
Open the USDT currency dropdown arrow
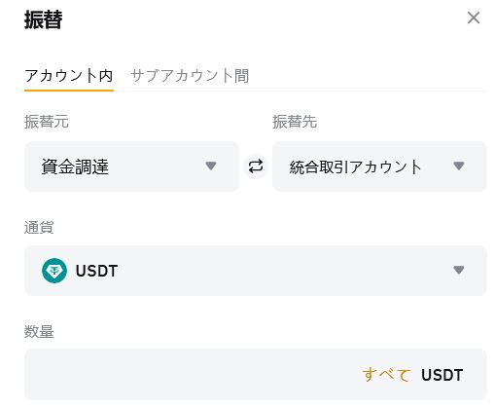click(459, 270)
